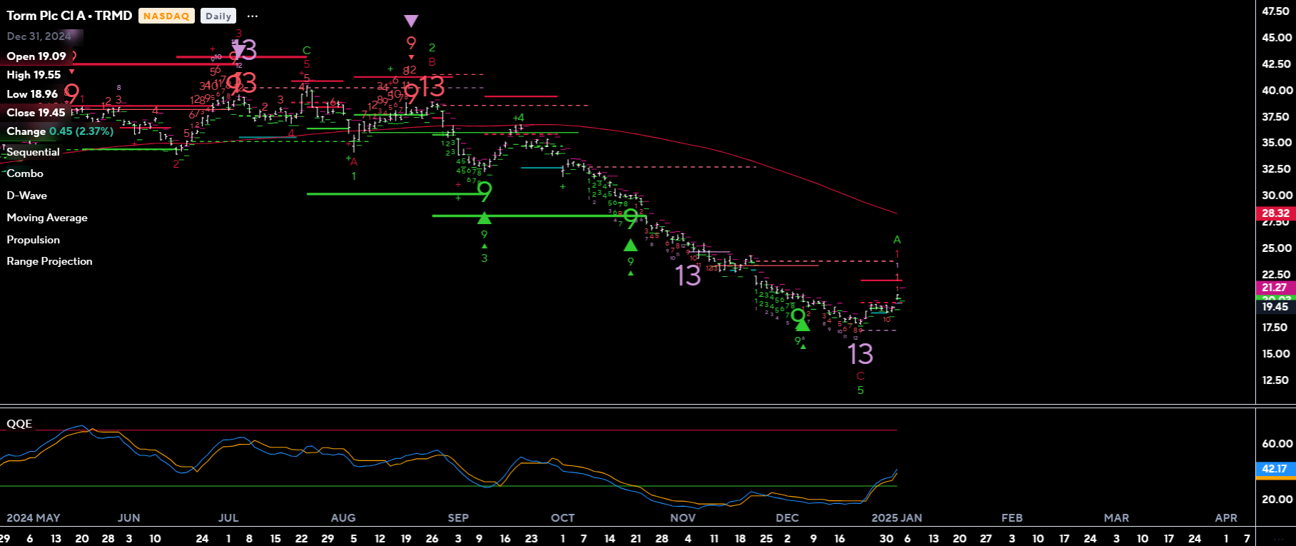Click the large purple 13 in November

tap(688, 275)
